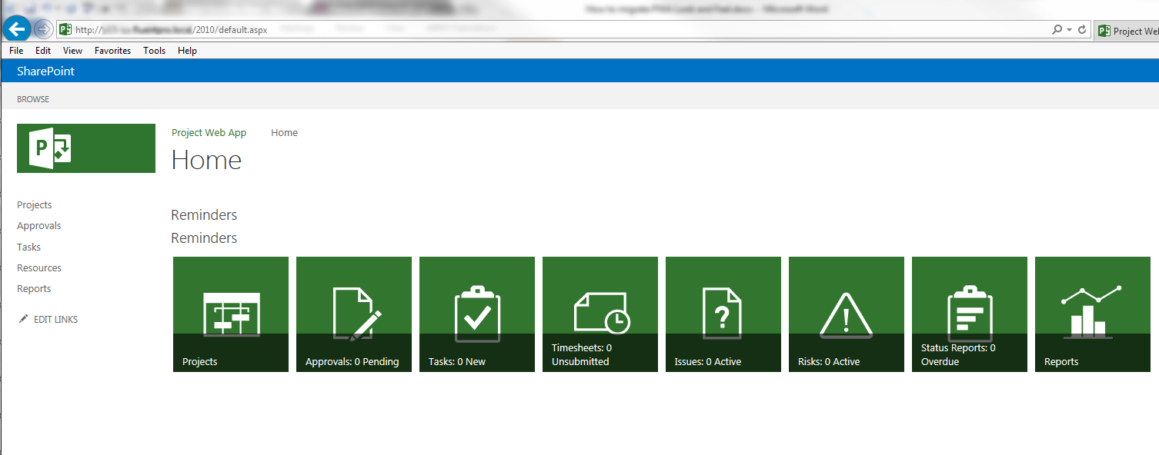The height and width of the screenshot is (455, 1159).
Task: Click the EDIT LINKS text link
Action: 56,320
